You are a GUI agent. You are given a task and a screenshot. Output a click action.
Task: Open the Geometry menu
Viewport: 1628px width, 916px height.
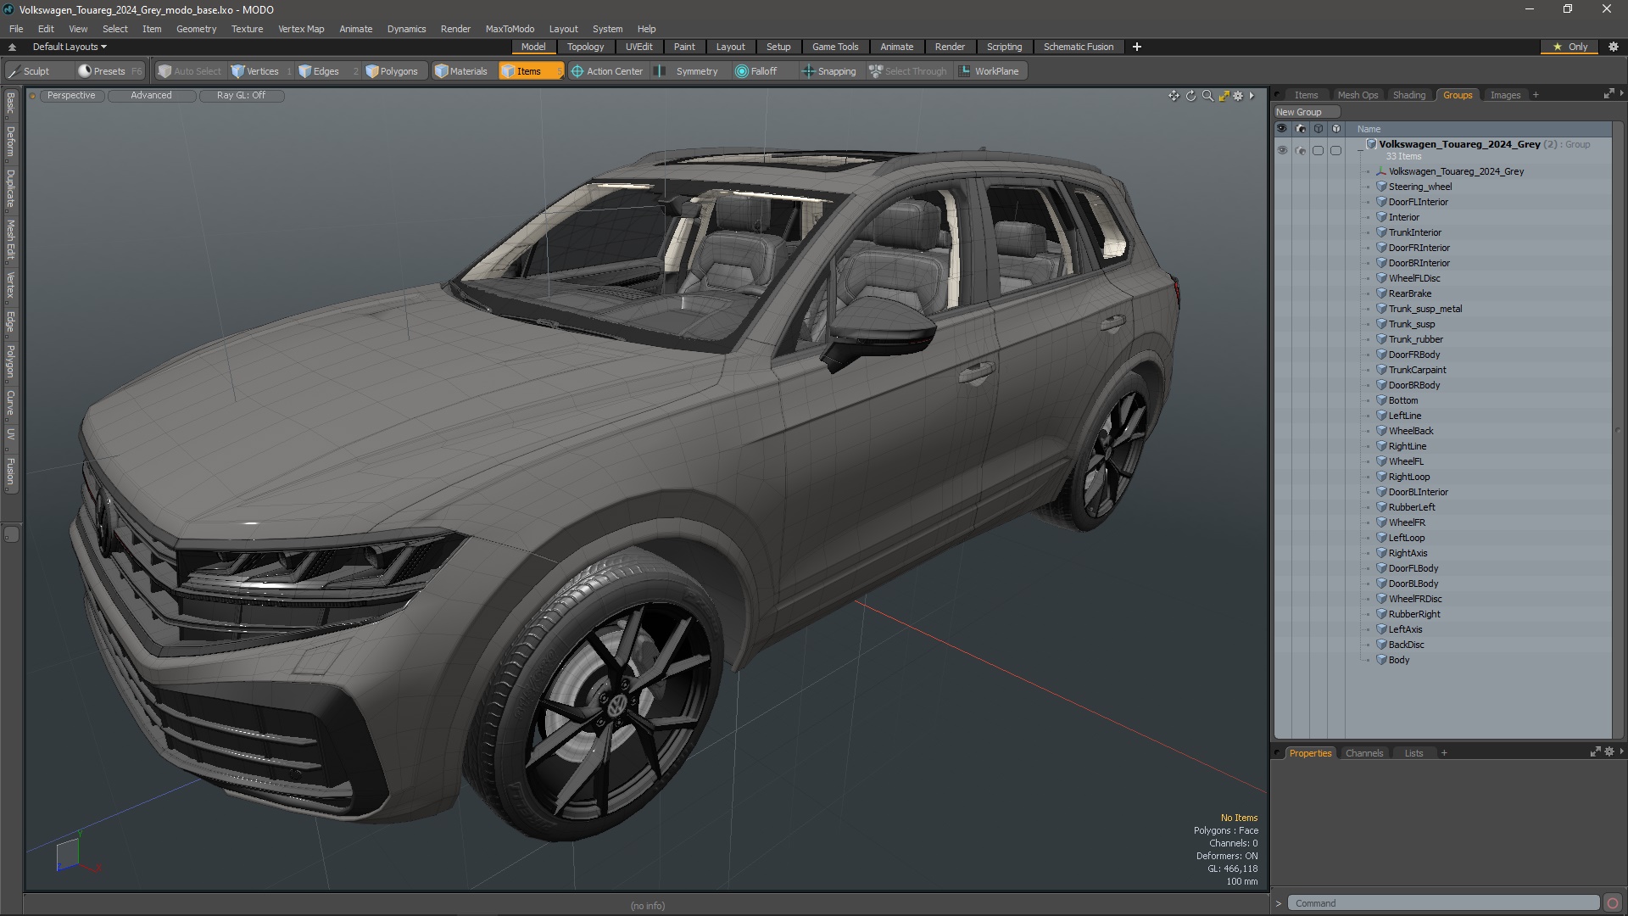196,29
